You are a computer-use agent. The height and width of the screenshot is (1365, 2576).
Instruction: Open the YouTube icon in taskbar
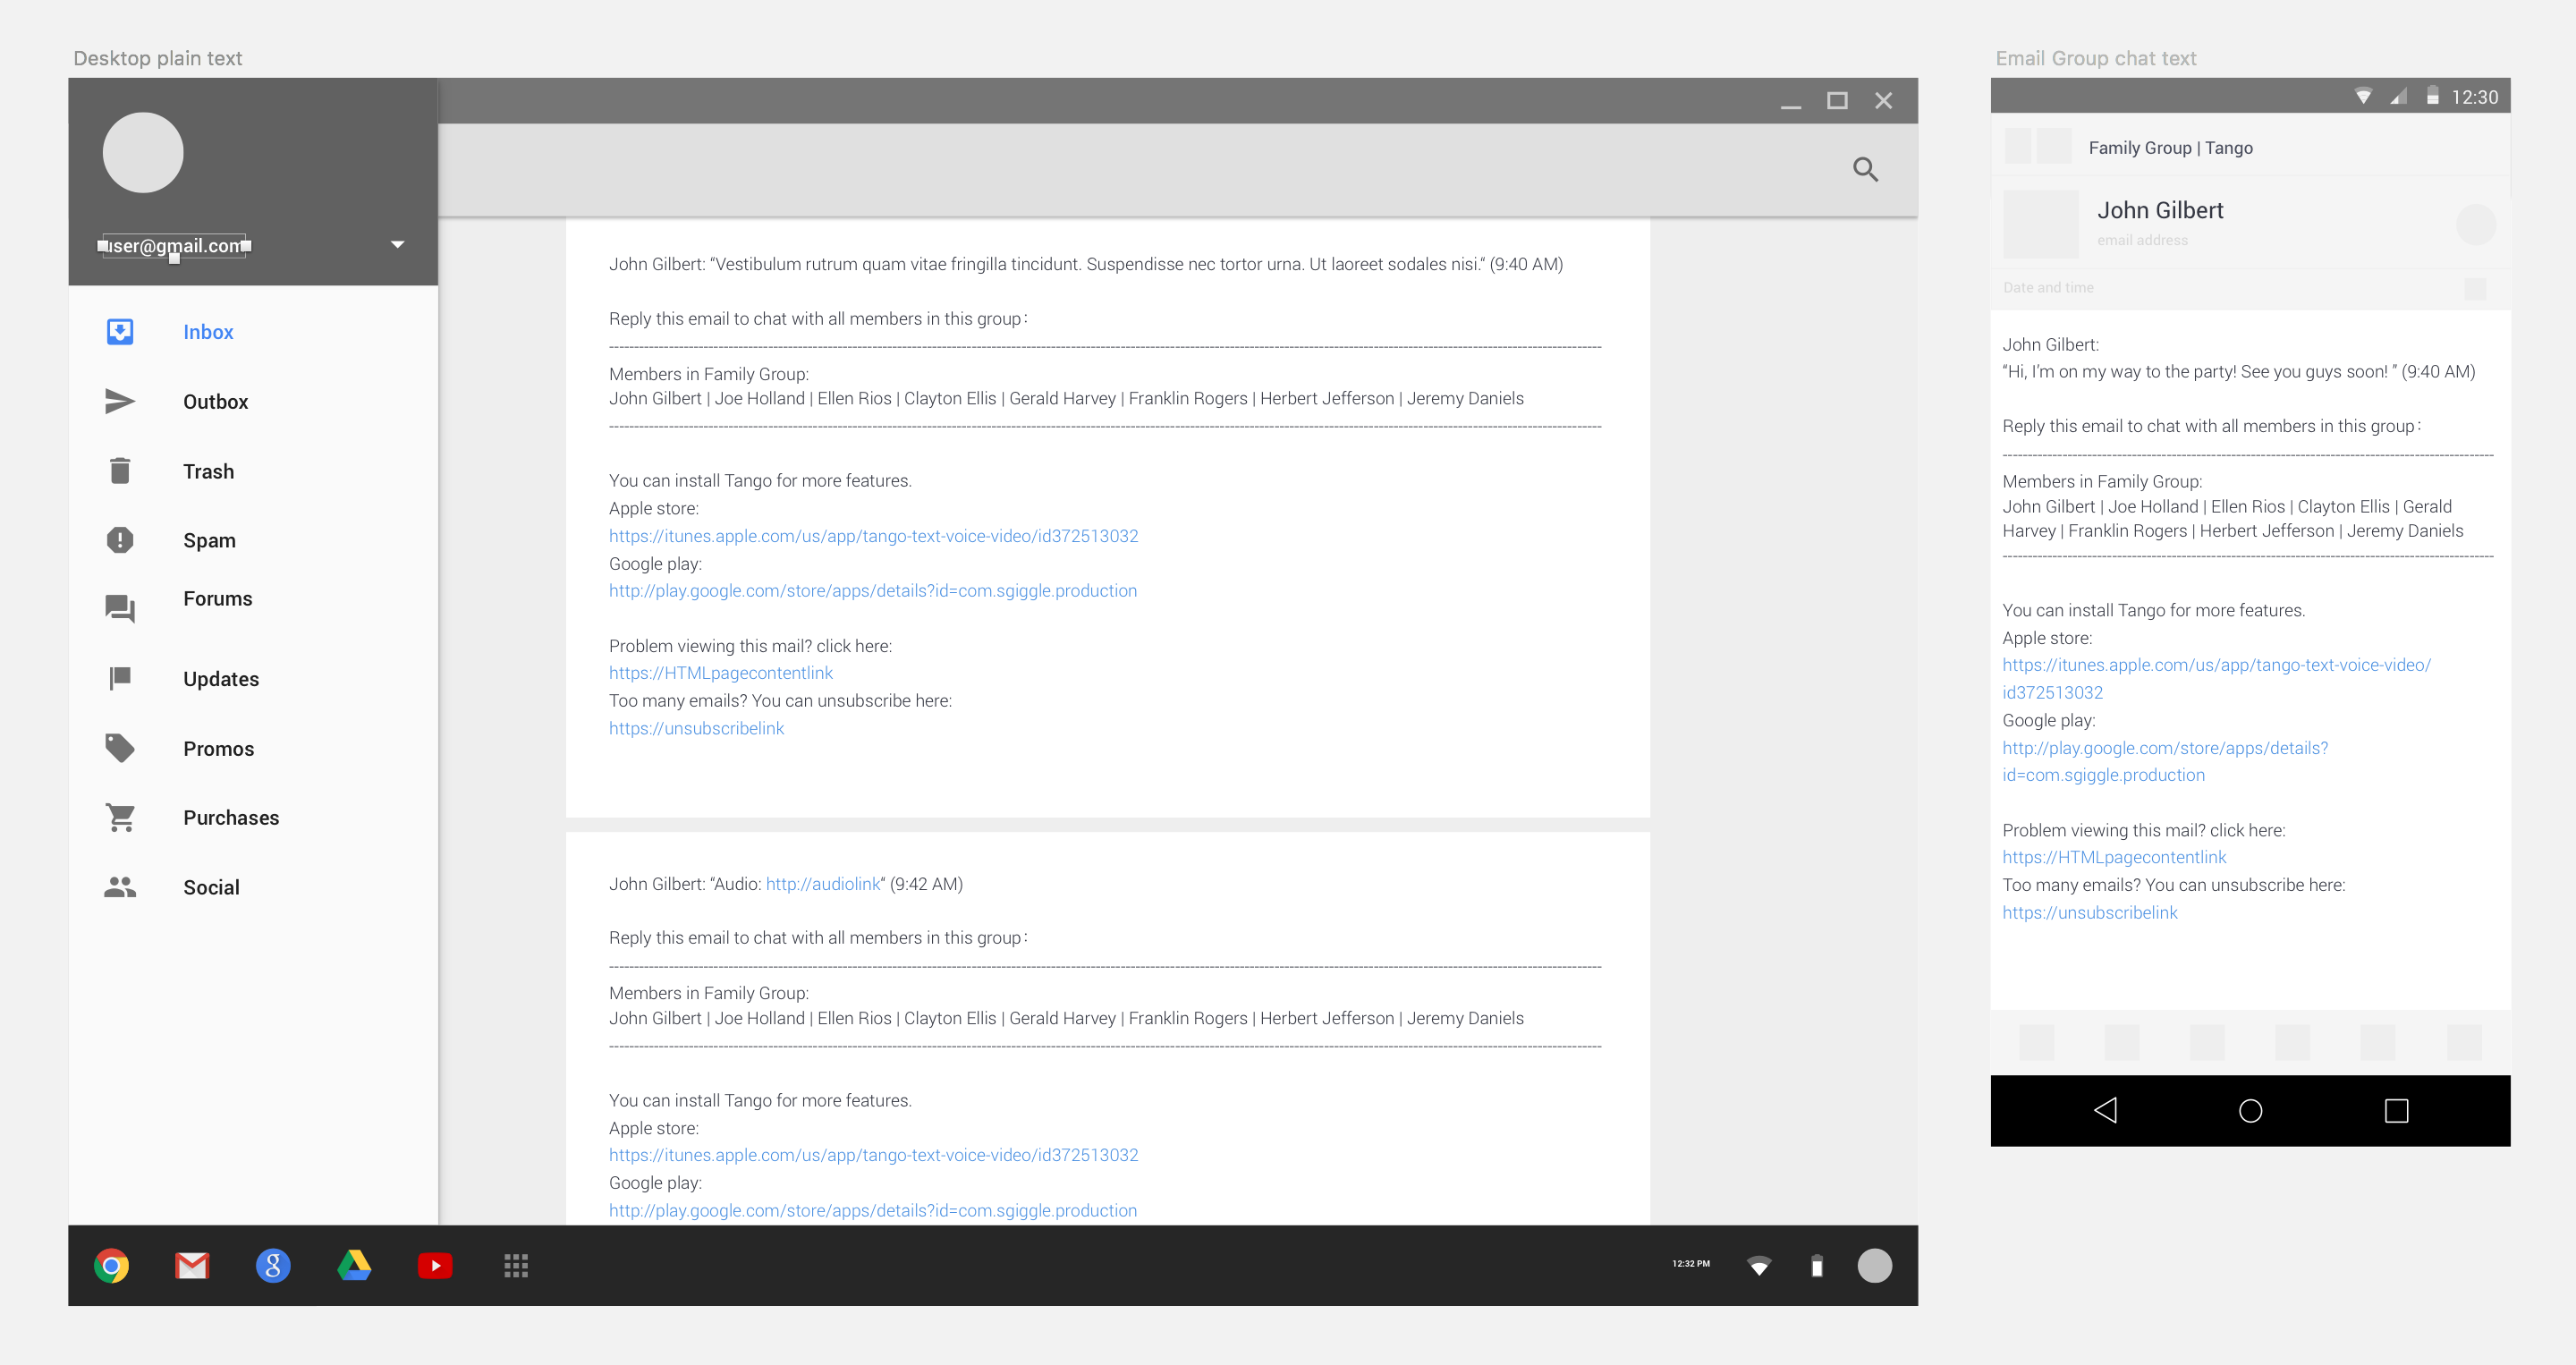(x=435, y=1266)
